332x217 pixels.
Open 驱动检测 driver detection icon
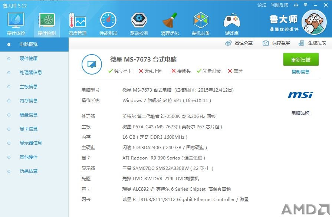point(139,20)
